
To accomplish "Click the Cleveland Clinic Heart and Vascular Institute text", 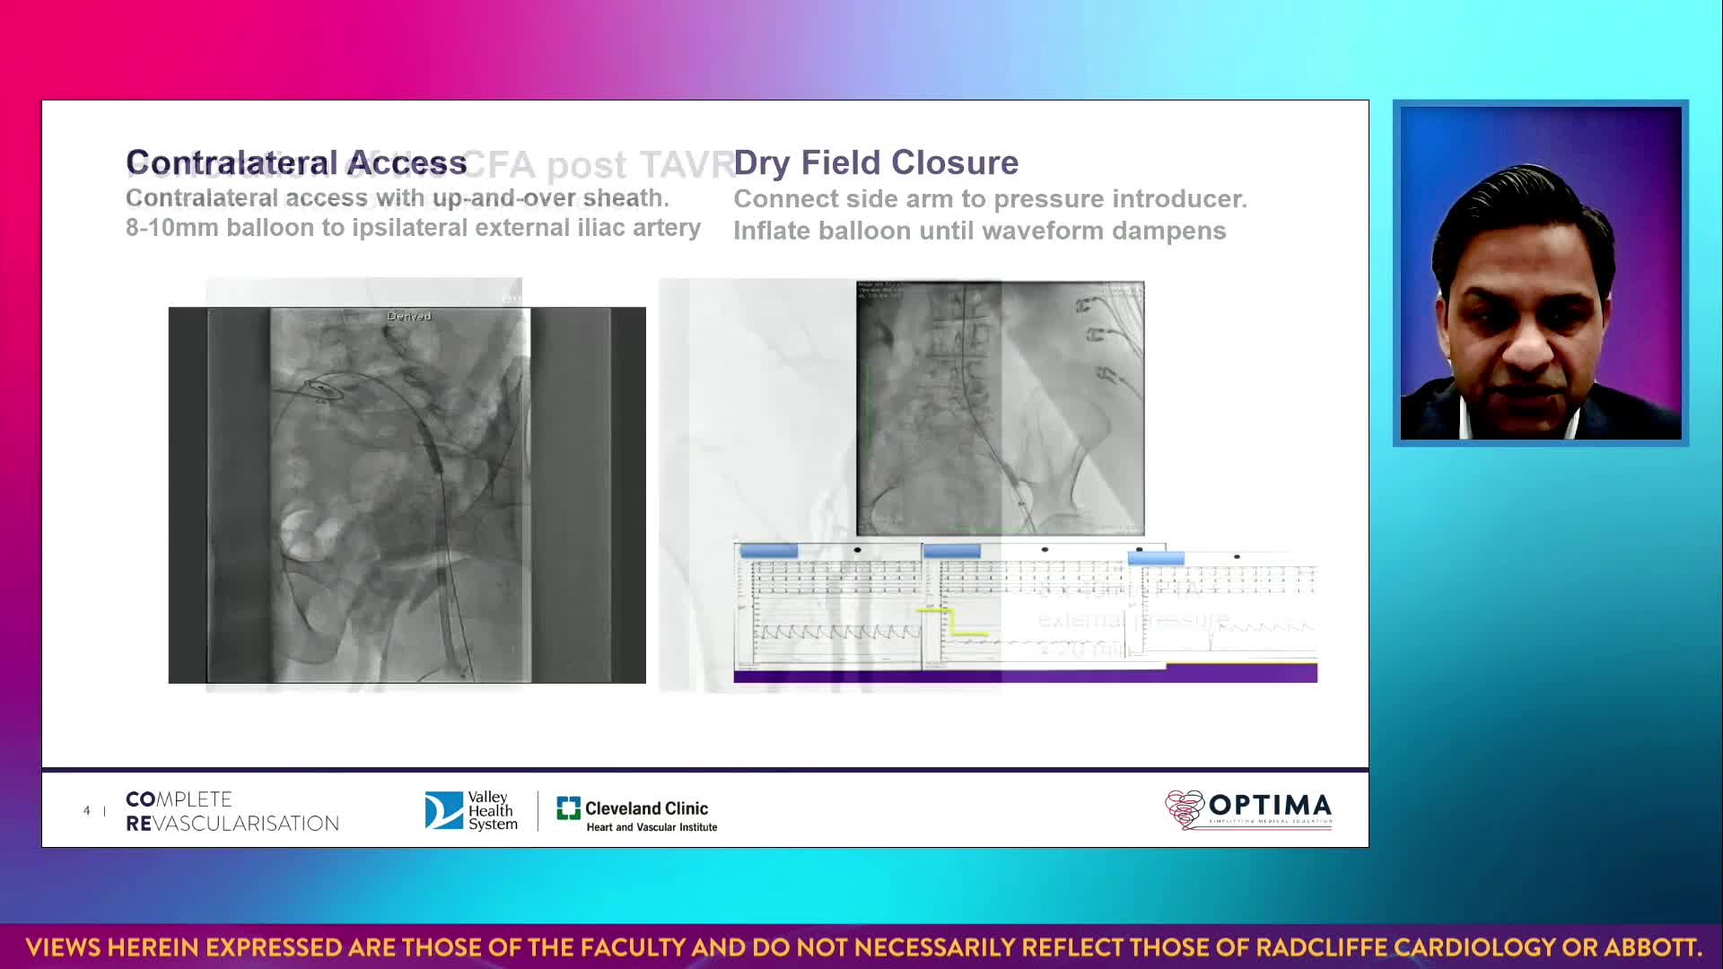I will 651,827.
